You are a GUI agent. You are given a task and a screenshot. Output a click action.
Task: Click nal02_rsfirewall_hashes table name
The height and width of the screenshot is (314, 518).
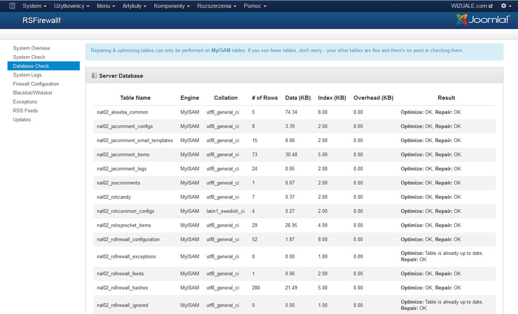[x=122, y=288]
